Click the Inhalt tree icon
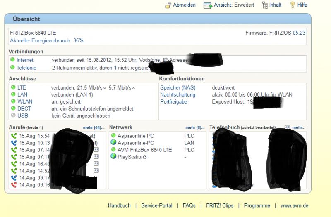The height and width of the screenshot is (217, 331). pos(265,5)
